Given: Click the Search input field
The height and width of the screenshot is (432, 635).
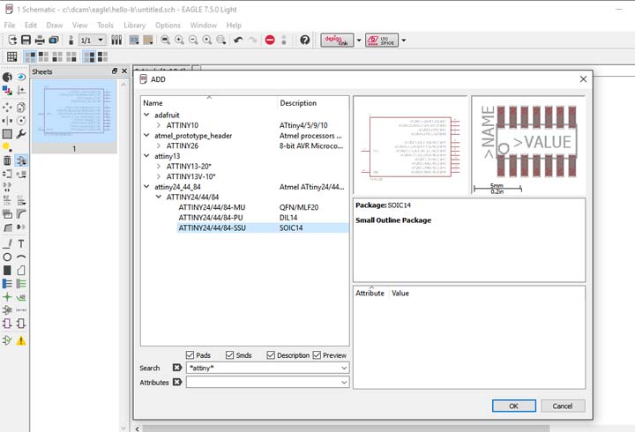Looking at the screenshot, I should pyautogui.click(x=263, y=368).
